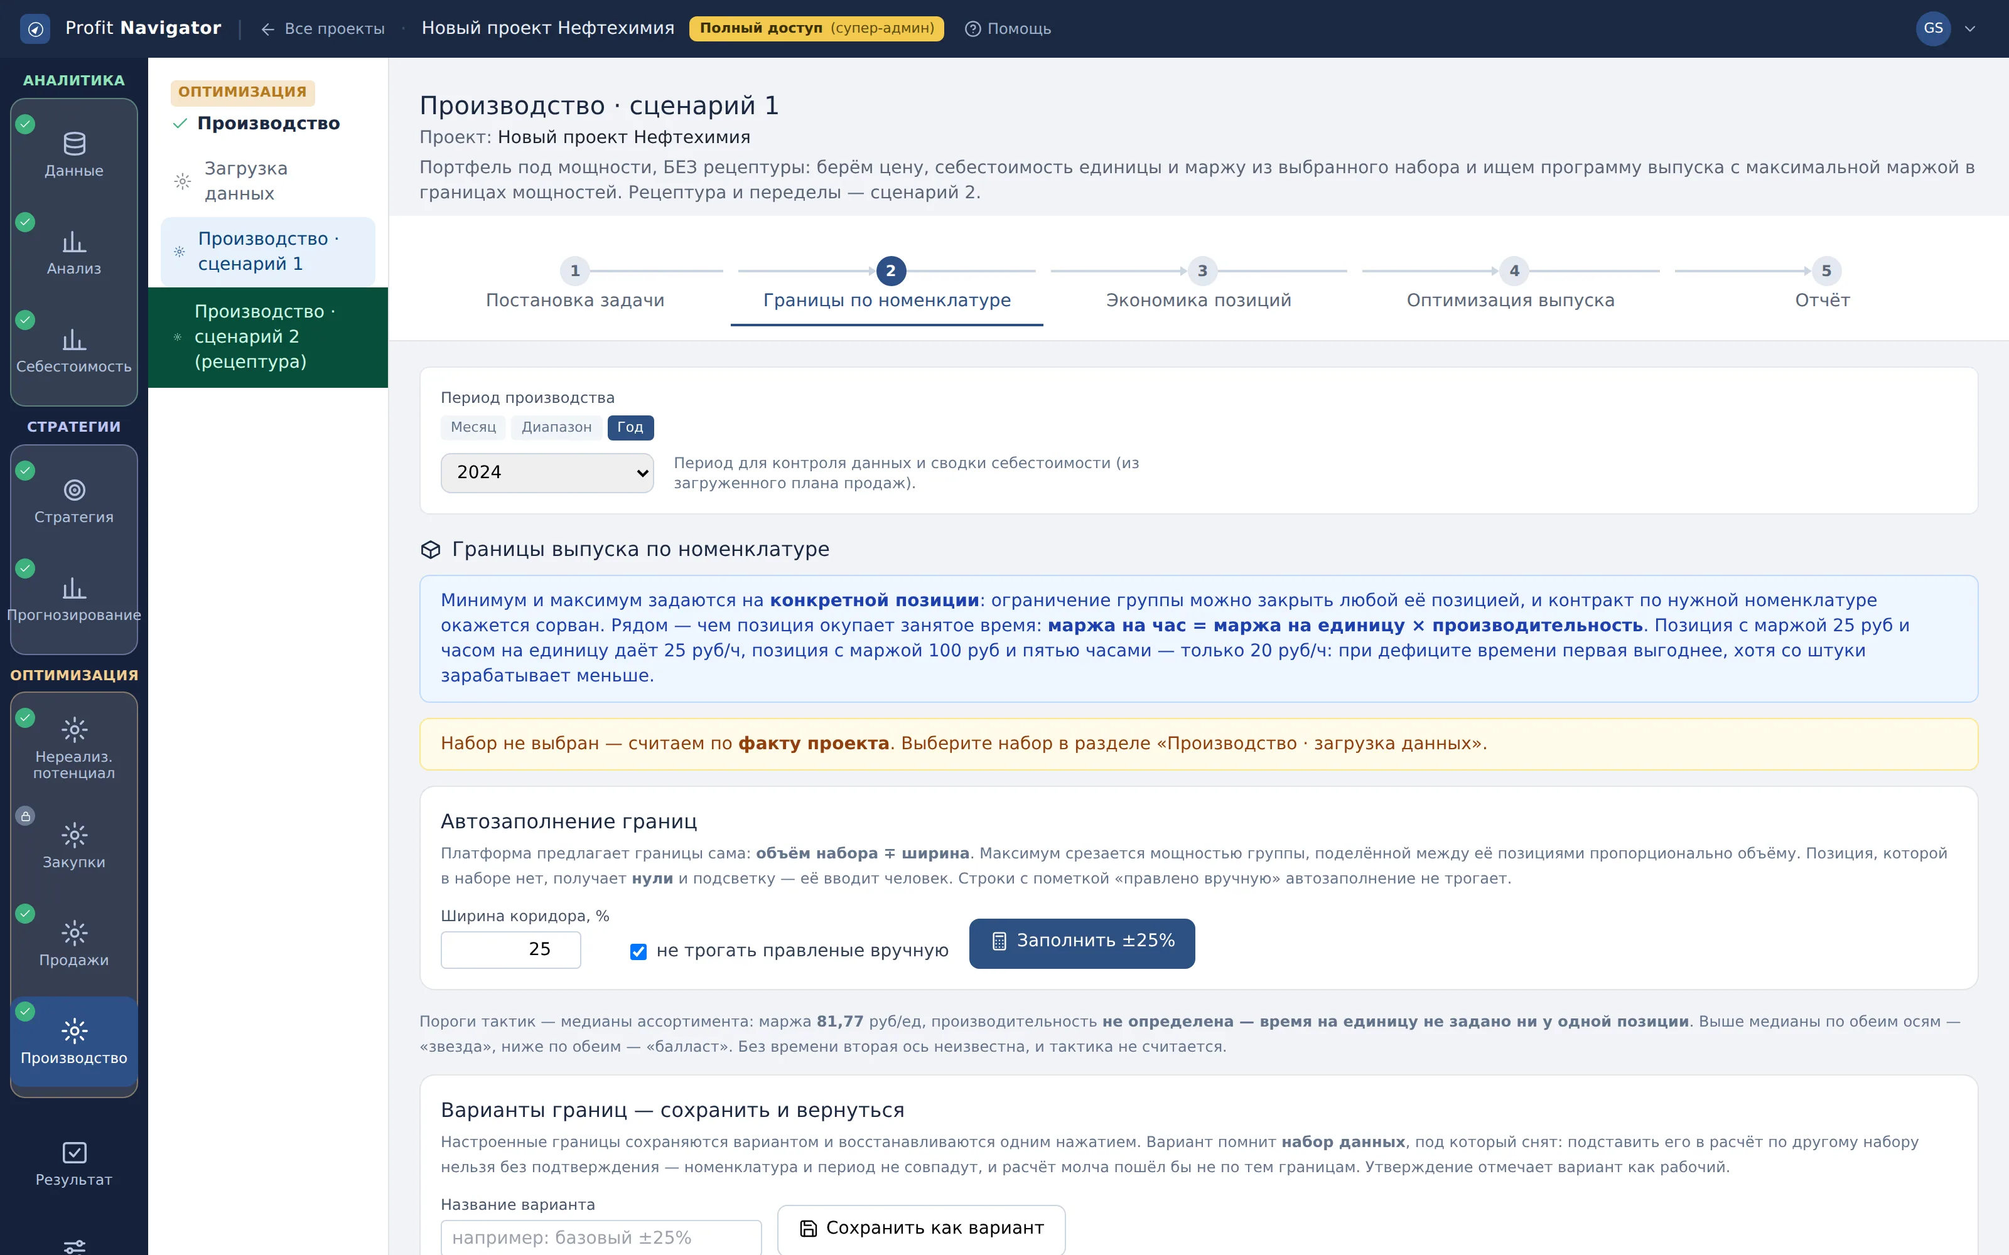Go to Себестоимость in sidebar
The width and height of the screenshot is (2009, 1255).
point(74,351)
